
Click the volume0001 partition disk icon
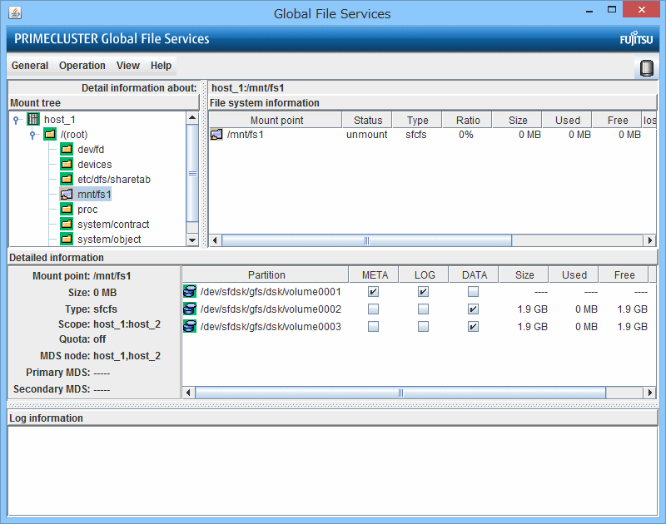tap(190, 291)
